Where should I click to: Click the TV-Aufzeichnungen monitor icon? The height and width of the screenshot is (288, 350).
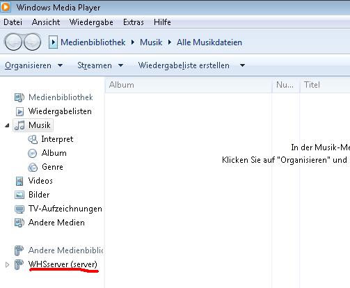pyautogui.click(x=19, y=209)
